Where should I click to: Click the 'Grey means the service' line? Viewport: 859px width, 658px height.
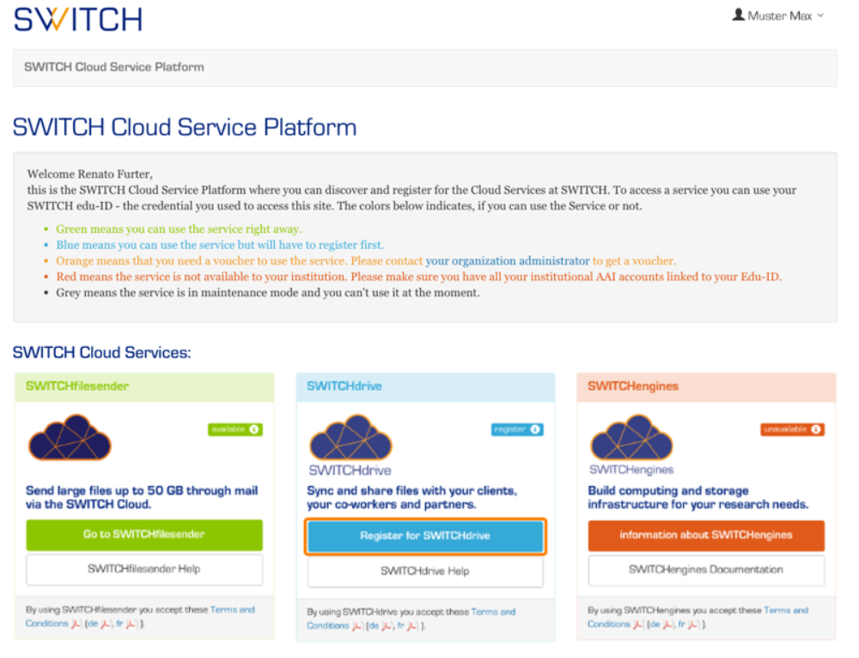point(268,293)
